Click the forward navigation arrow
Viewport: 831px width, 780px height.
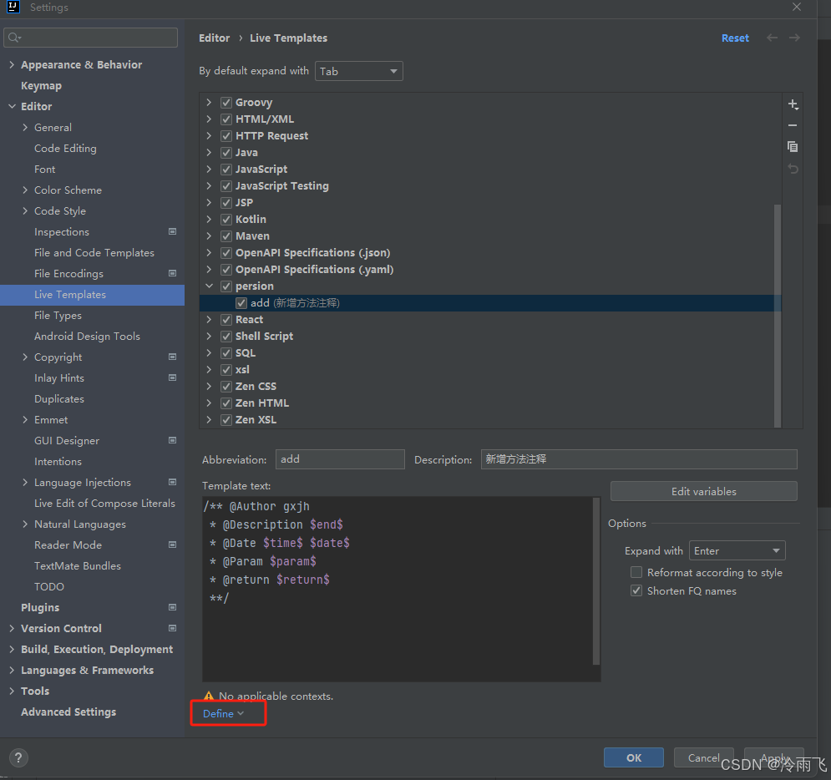[794, 38]
